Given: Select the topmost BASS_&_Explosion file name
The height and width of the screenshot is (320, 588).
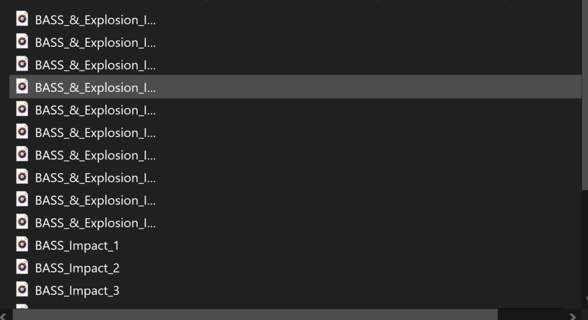Looking at the screenshot, I should [x=95, y=20].
